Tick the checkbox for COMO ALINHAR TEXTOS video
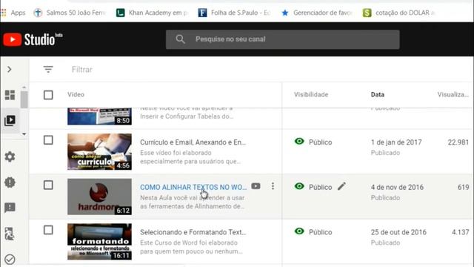Viewport: 474px width, 267px height. pyautogui.click(x=48, y=185)
